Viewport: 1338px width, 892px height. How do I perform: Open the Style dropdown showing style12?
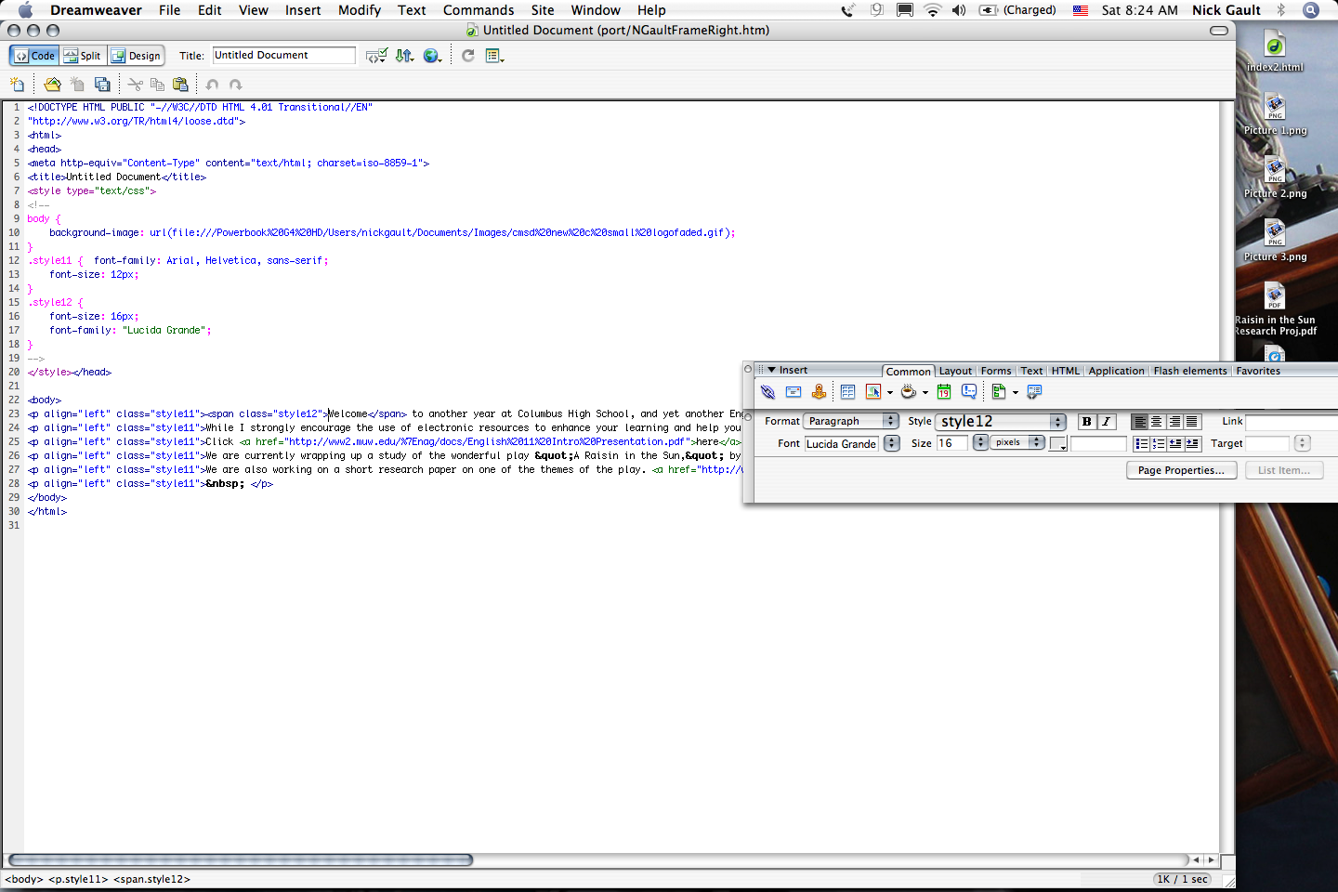(1000, 422)
